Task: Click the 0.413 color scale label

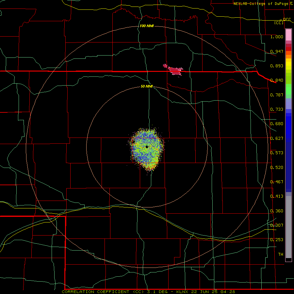Action: [277, 196]
